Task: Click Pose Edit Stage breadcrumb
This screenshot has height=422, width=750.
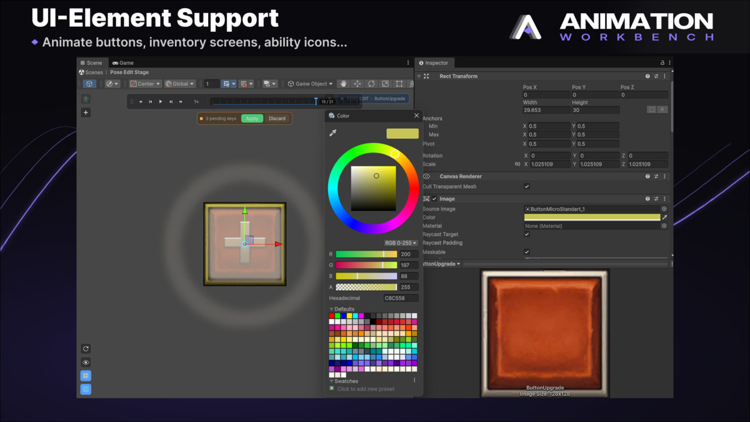Action: point(129,73)
